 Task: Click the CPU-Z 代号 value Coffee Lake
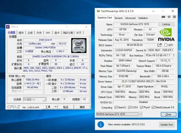[35, 44]
